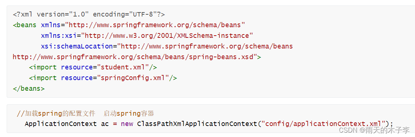The image size is (415, 137).
Task: Click the xml version declaration line
Action: [x=89, y=14]
